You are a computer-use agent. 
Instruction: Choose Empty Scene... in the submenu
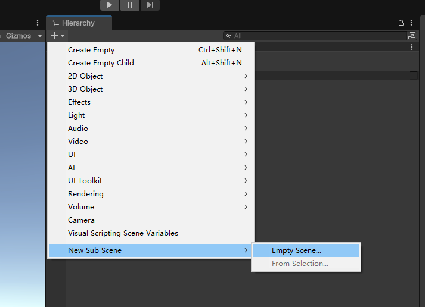pyautogui.click(x=306, y=250)
